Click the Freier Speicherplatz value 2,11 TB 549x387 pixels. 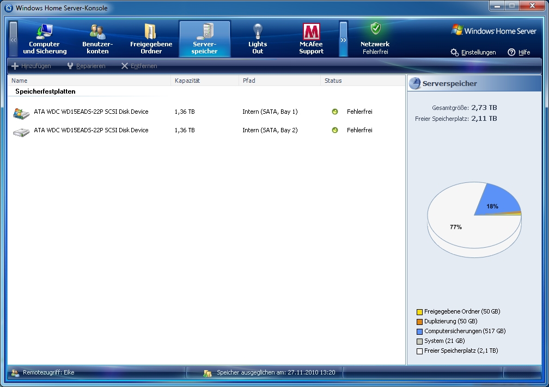pyautogui.click(x=484, y=118)
